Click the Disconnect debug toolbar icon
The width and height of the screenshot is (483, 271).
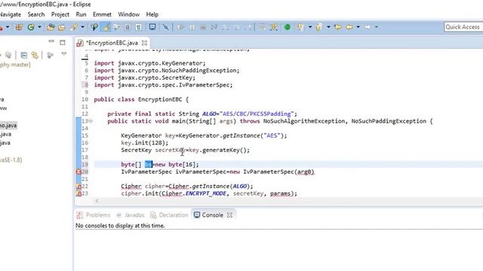coord(214,27)
